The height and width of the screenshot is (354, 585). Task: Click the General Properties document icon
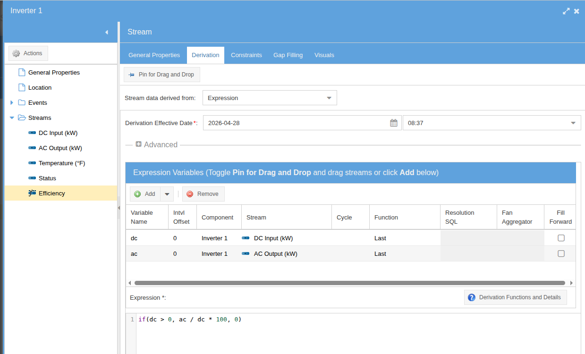pos(21,72)
